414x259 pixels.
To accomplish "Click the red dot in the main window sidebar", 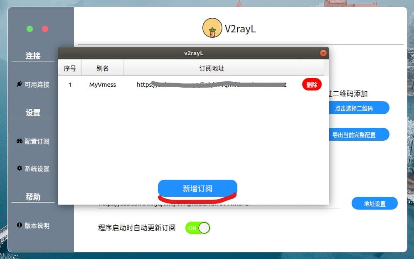I will tap(45, 29).
